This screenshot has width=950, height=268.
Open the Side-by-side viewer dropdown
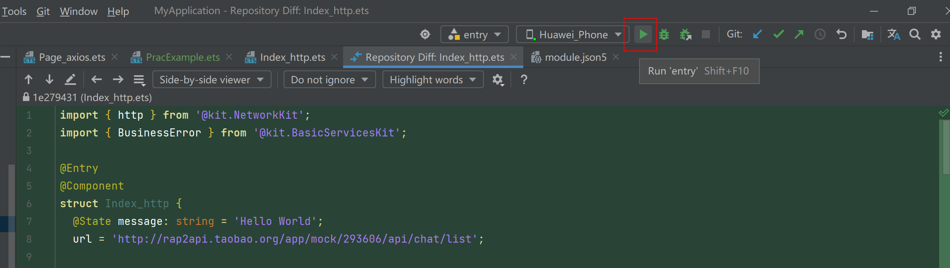[212, 79]
